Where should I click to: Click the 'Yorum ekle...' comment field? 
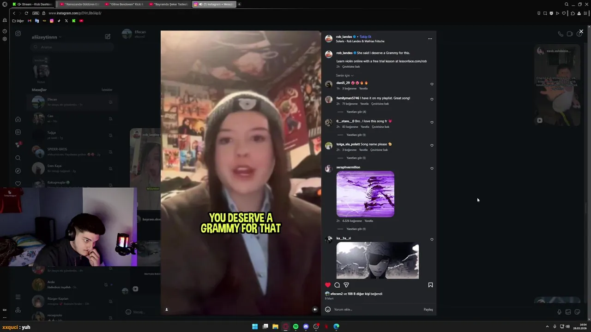click(376, 309)
